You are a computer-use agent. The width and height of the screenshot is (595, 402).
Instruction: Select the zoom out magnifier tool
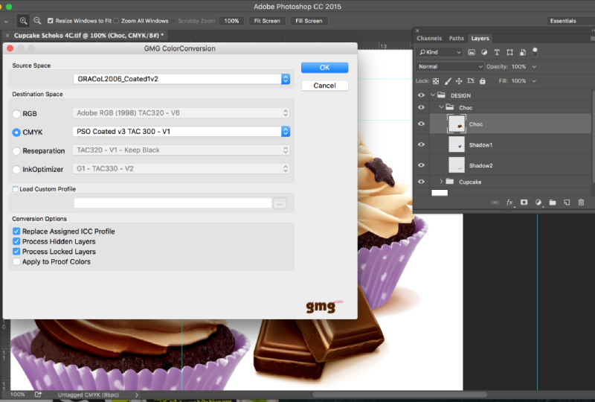37,21
